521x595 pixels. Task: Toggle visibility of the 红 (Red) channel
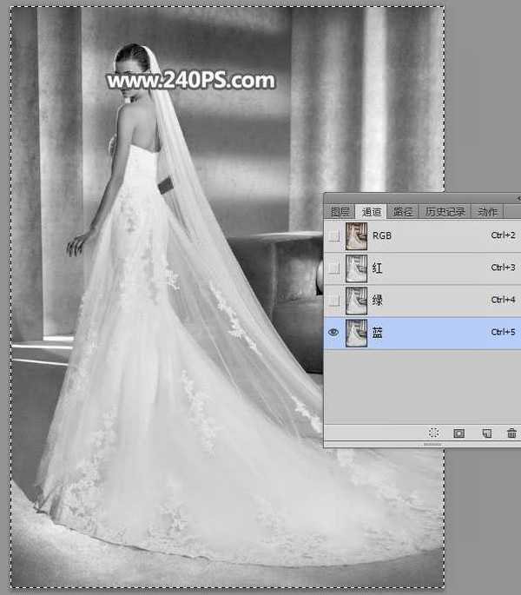pyautogui.click(x=334, y=268)
